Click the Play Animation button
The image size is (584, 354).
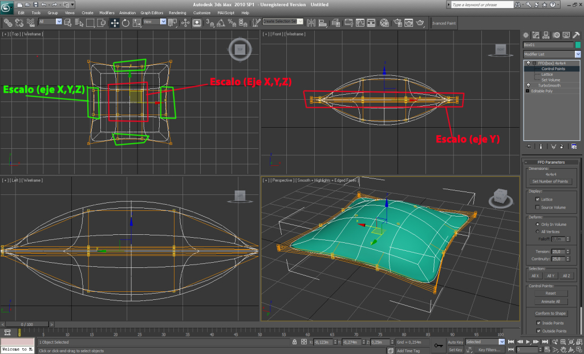pyautogui.click(x=528, y=341)
